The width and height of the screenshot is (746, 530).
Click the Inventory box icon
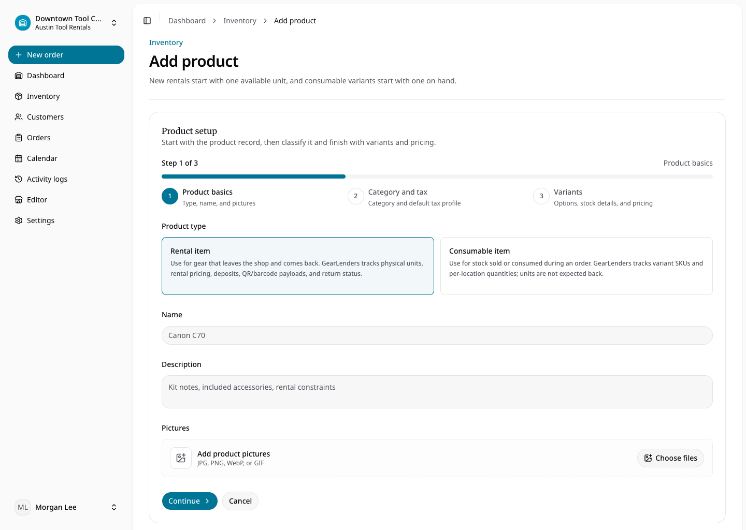(x=19, y=96)
